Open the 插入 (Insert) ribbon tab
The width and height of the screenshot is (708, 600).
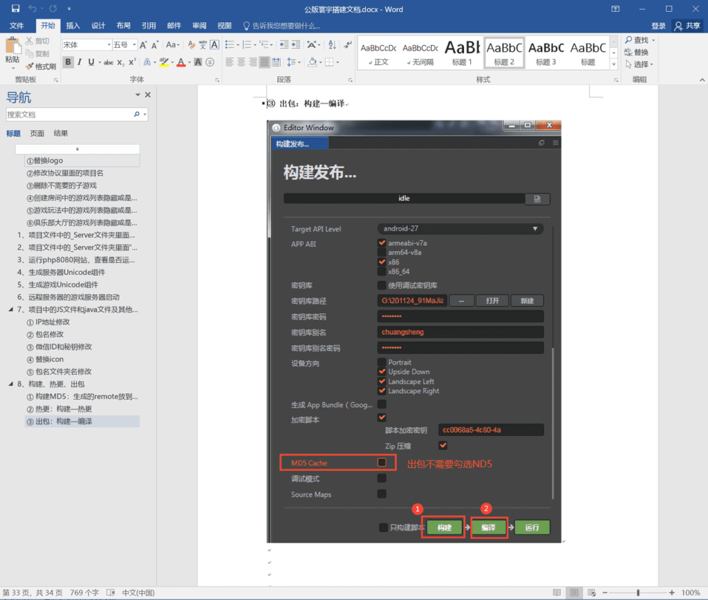tap(73, 26)
